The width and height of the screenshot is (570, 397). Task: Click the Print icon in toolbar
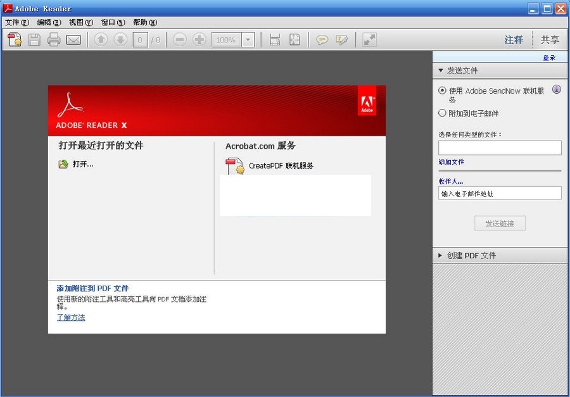pos(54,40)
